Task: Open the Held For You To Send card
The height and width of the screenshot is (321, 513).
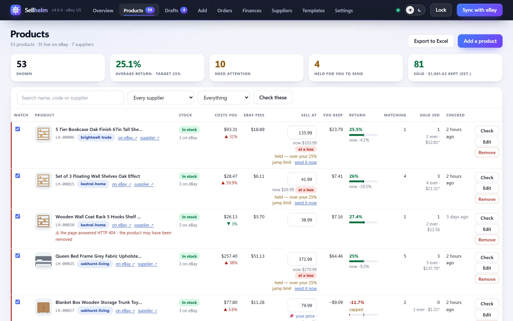Action: pos(356,68)
